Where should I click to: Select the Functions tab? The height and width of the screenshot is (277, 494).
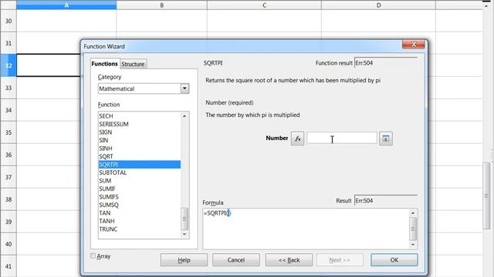click(x=105, y=64)
